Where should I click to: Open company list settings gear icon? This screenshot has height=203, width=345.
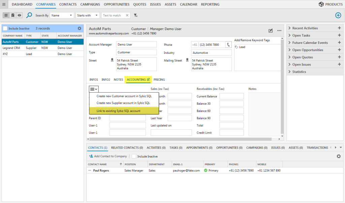click(80, 29)
